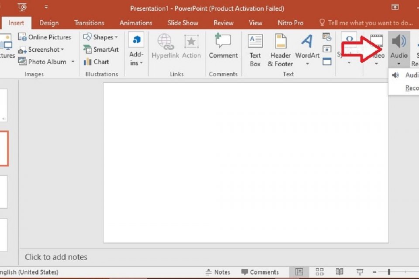The width and height of the screenshot is (419, 279).
Task: Open the Transitions tab
Action: point(89,23)
